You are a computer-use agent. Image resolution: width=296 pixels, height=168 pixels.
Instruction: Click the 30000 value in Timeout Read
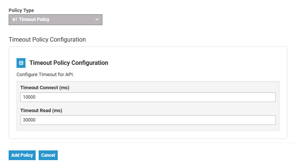[x=29, y=120]
